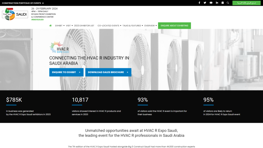This screenshot has width=263, height=148.
Task: Click The Big 5 Saudi logo
Action: click(15, 14)
